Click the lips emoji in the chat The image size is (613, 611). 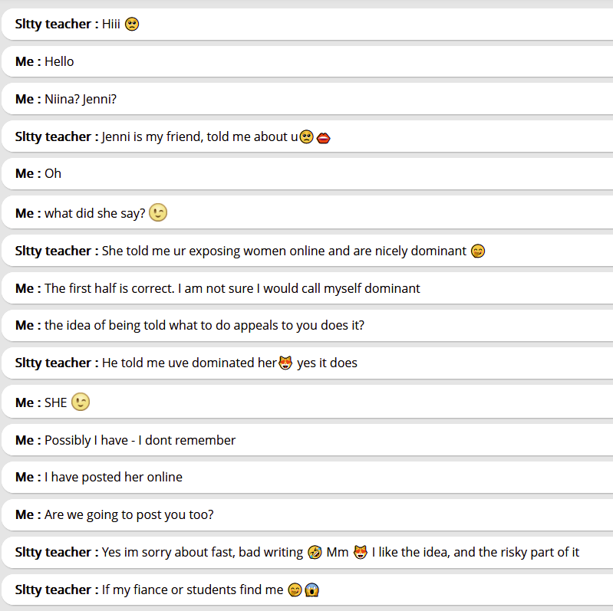(x=323, y=137)
